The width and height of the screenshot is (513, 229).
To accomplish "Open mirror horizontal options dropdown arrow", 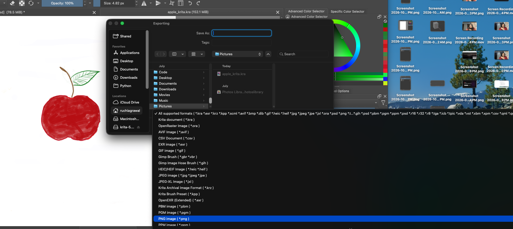I will (x=151, y=3).
